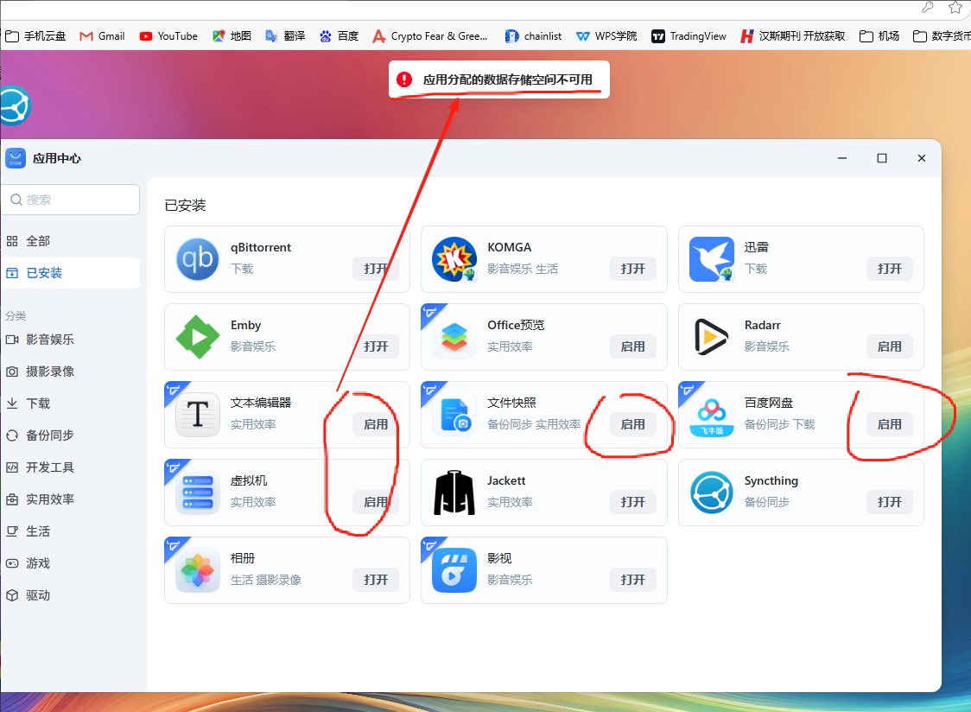Viewport: 971px width, 712px height.
Task: Open the Gmail bookmark
Action: point(102,36)
